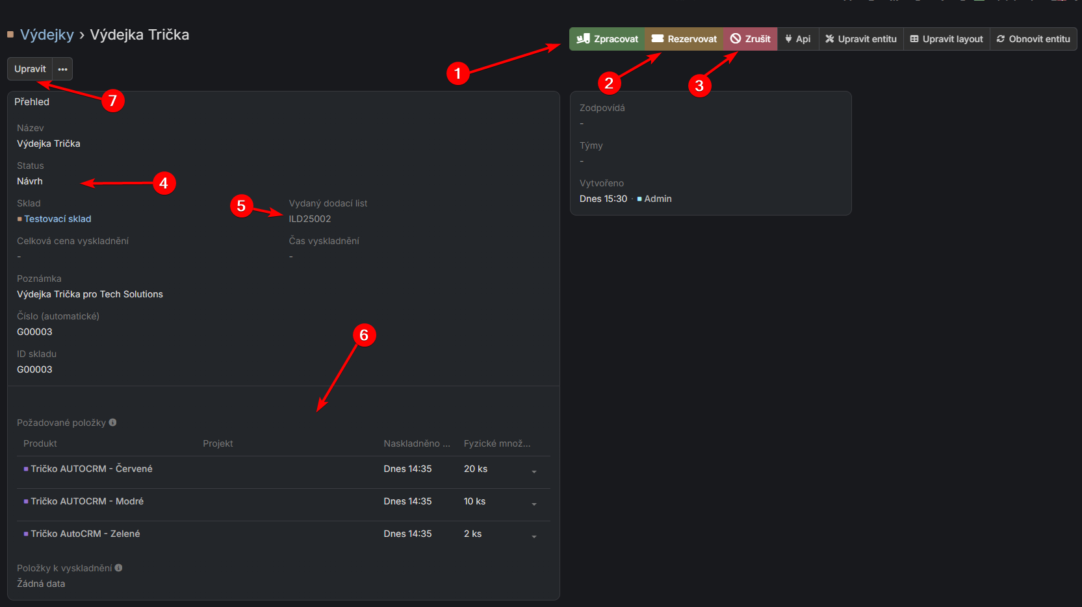Viewport: 1082px width, 607px height.
Task: Open the Api toolbar item
Action: [798, 39]
